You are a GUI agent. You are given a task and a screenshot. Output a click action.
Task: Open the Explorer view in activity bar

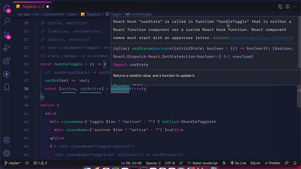click(7, 8)
